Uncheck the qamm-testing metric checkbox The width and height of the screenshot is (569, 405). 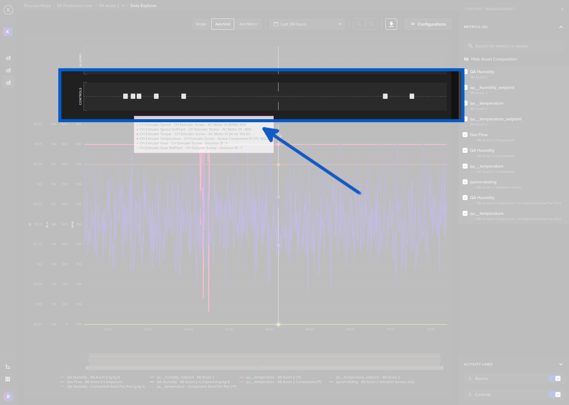tap(465, 182)
